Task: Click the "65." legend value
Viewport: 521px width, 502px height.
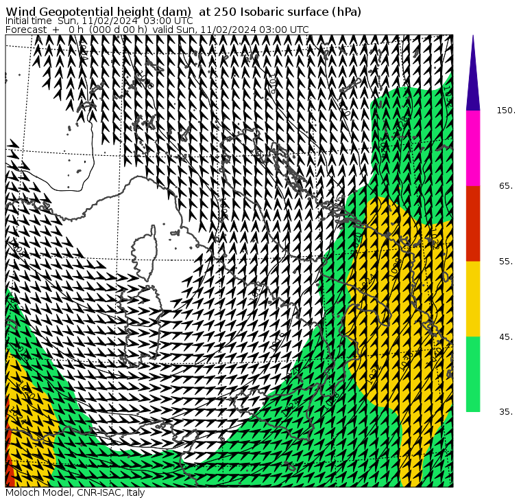Action: [507, 185]
